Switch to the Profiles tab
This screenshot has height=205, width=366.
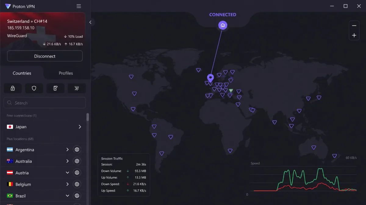(66, 73)
